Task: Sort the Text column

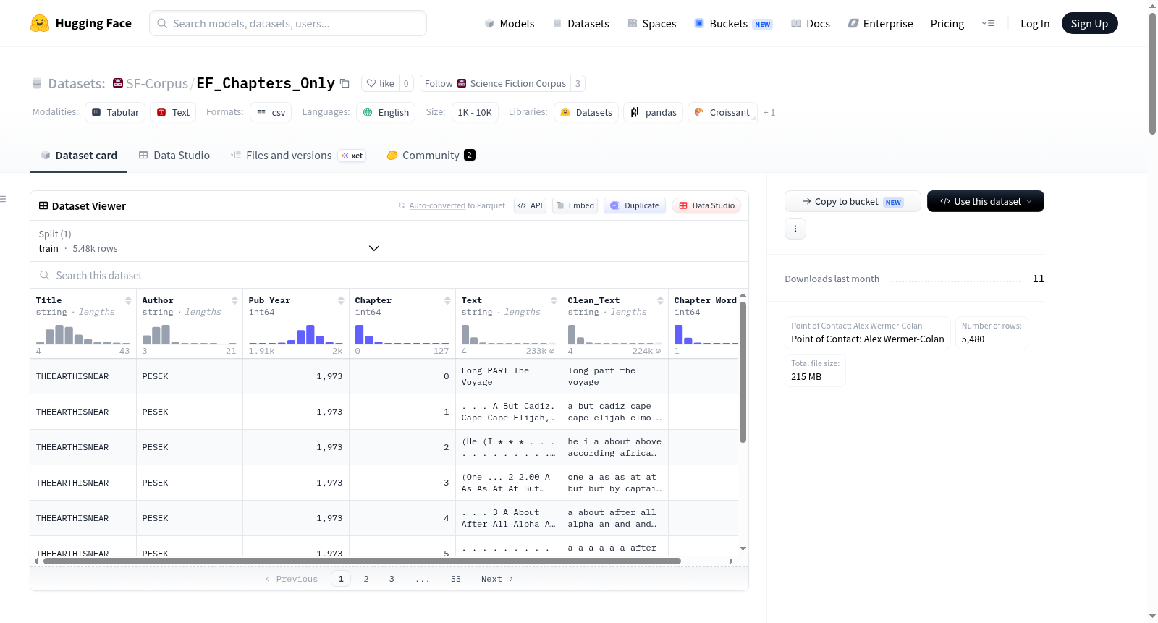Action: [x=554, y=300]
